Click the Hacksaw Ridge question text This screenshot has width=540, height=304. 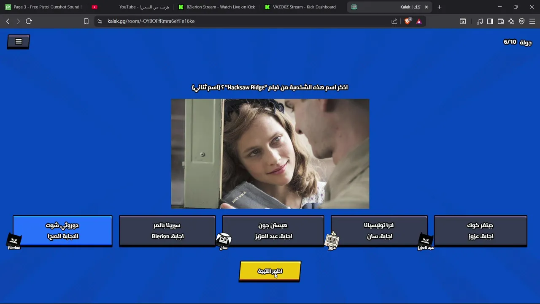click(x=270, y=87)
